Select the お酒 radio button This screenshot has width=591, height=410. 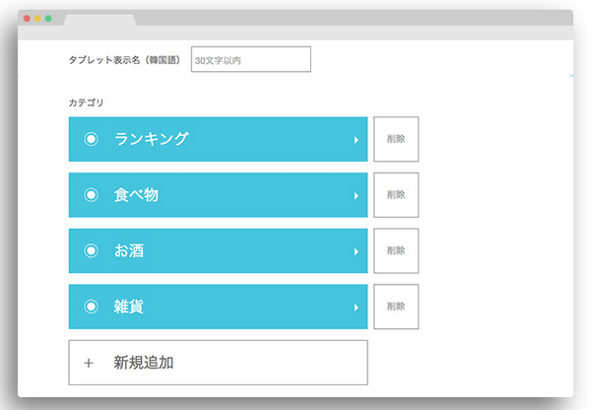[x=91, y=251]
